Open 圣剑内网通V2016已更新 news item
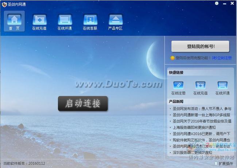The height and width of the screenshot is (168, 237). point(201,134)
